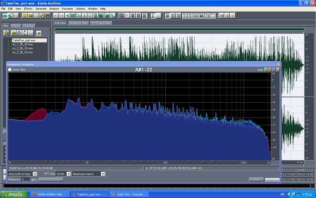Viewport: 316px width, 198px height.
Task: Select es_2_96_24.wav in the Files list
Action: [x=22, y=48]
